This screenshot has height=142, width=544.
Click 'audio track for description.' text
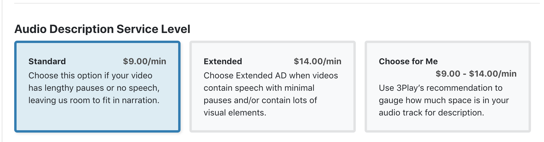(432, 113)
